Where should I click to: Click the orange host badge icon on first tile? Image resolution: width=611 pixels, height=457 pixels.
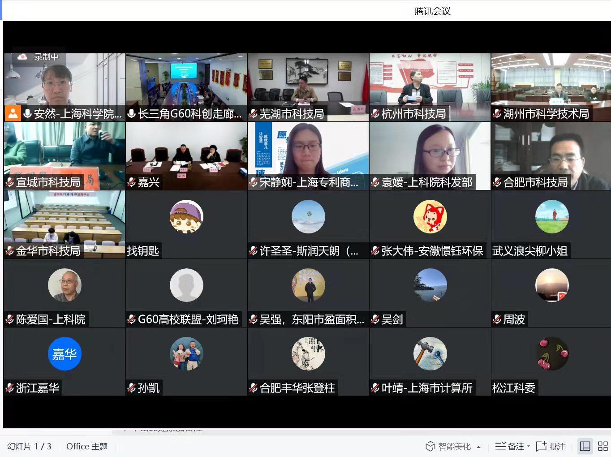pyautogui.click(x=13, y=114)
